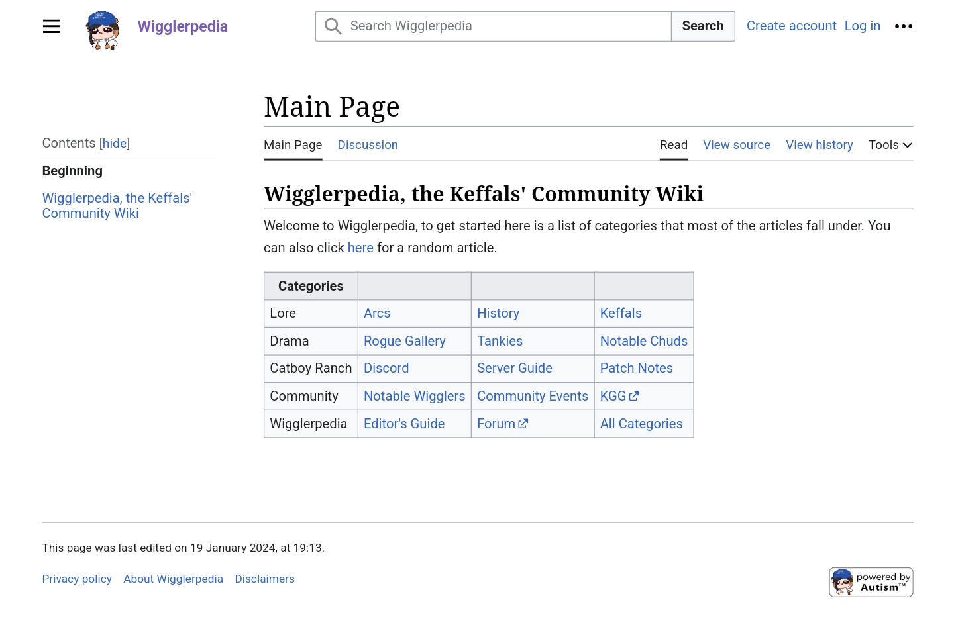
Task: Open the Discord link
Action: pos(386,368)
